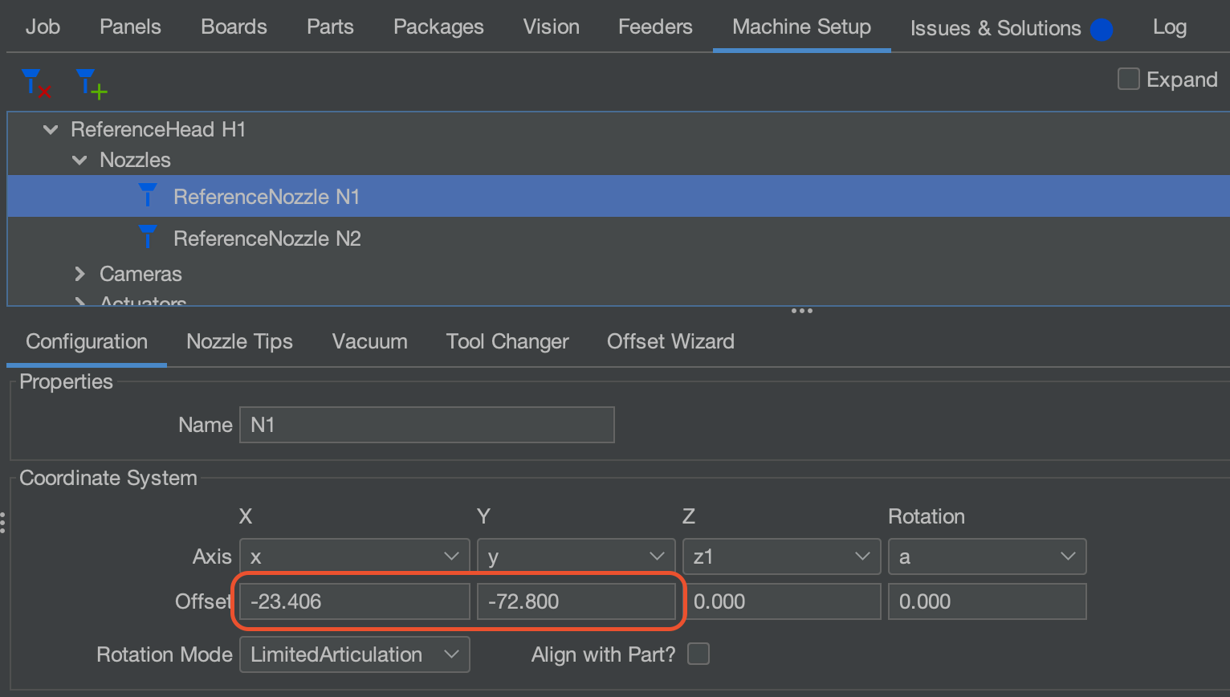Toggle the Align with Part checkbox
The image size is (1230, 697).
(x=698, y=654)
